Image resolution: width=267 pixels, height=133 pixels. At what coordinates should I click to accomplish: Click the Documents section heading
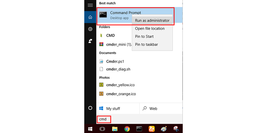(x=108, y=53)
